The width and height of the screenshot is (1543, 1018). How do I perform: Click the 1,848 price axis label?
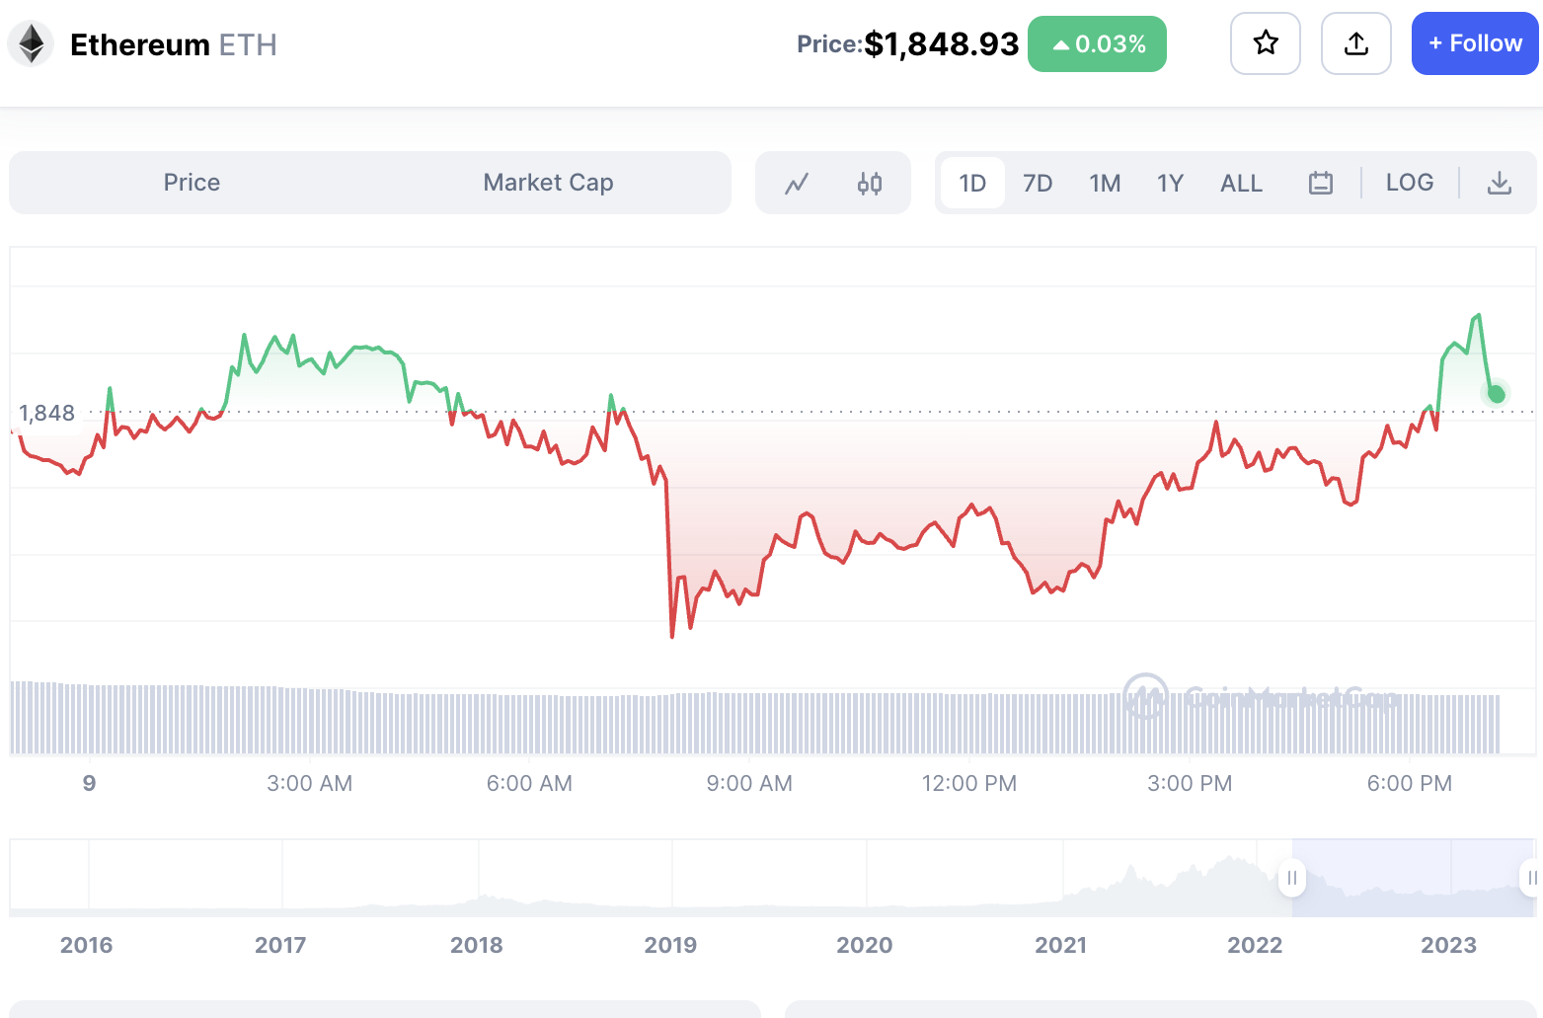[47, 413]
